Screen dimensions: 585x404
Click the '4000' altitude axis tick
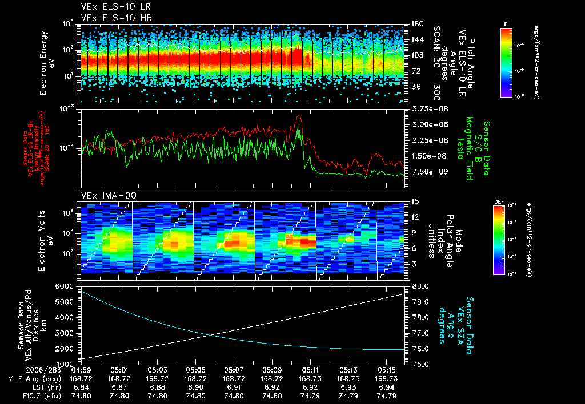tap(65, 317)
